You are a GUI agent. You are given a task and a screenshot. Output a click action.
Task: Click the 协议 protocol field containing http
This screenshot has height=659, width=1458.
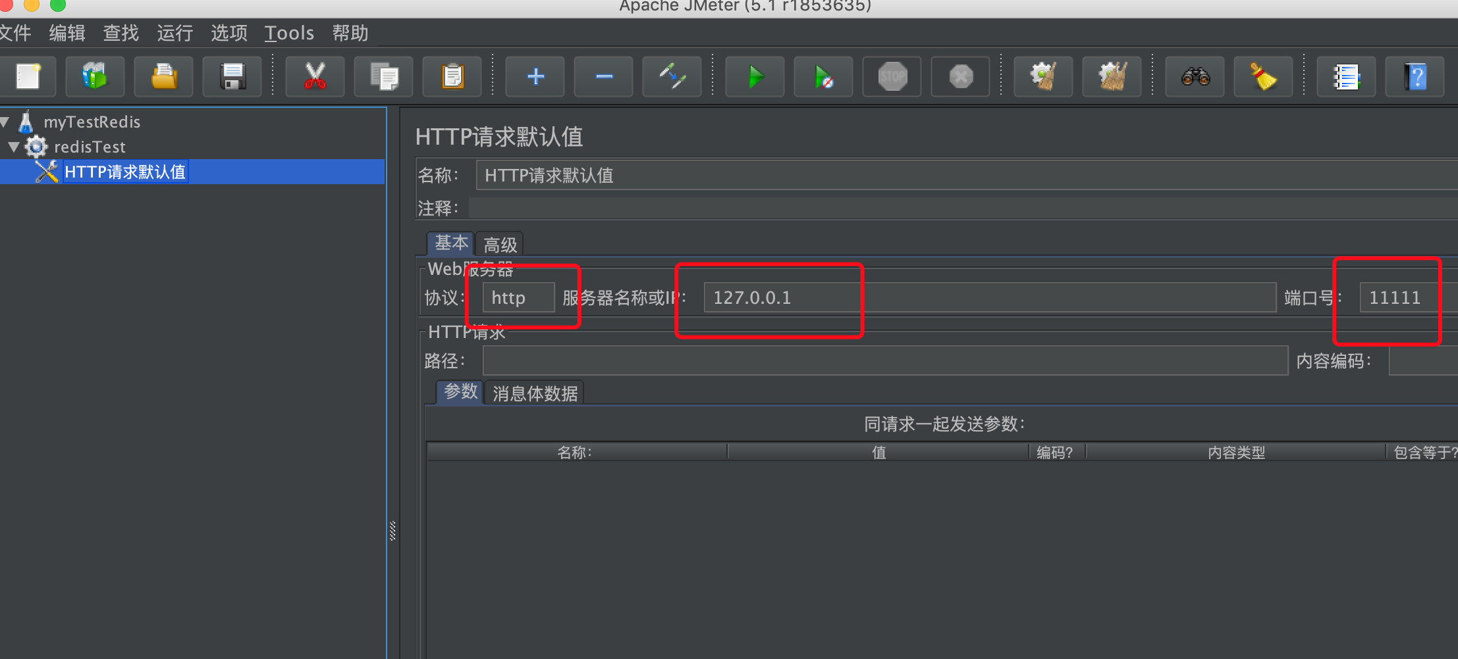(518, 298)
